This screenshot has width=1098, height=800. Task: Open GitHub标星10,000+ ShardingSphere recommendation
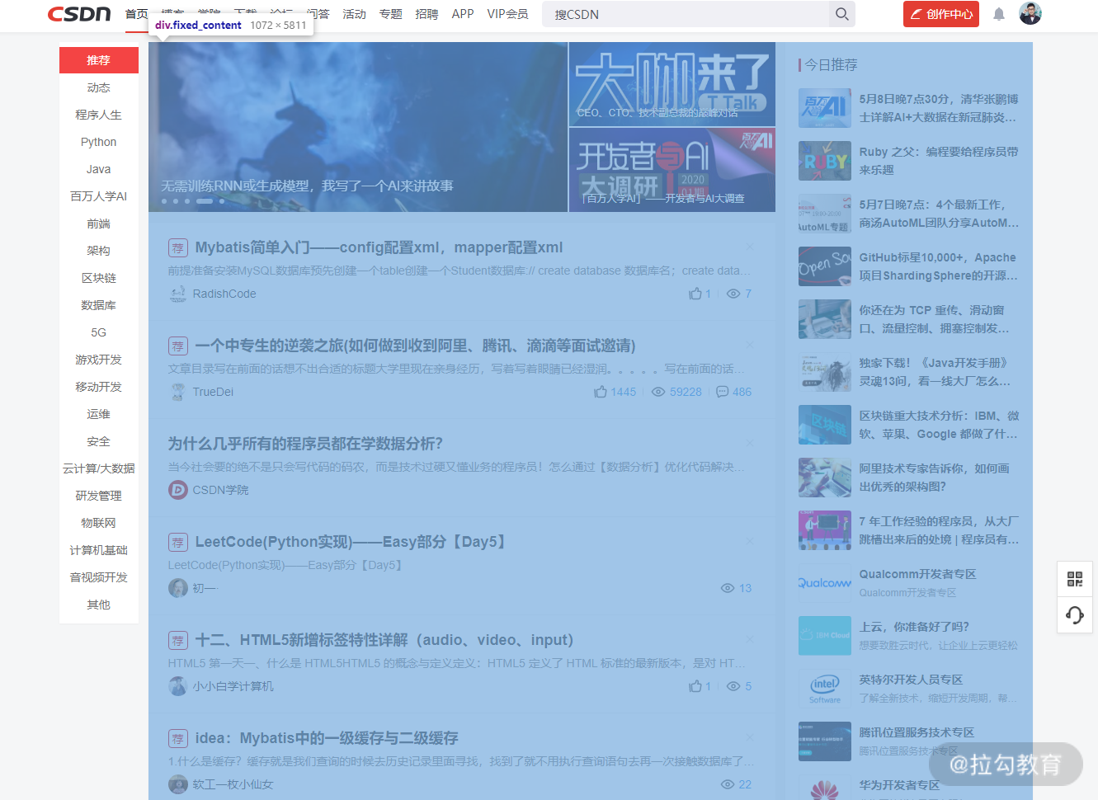939,266
